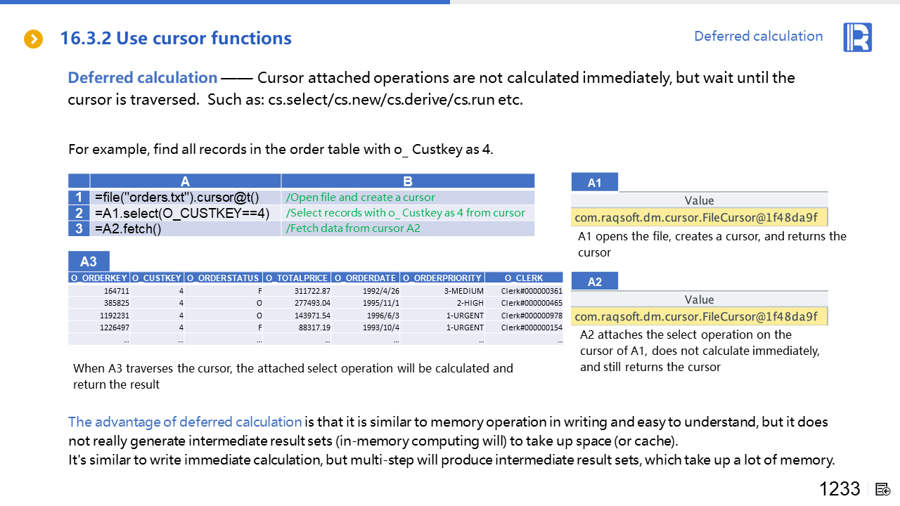Viewport: 900px width, 506px height.
Task: Click the O_TOTALPRICE column header
Action: click(x=297, y=278)
